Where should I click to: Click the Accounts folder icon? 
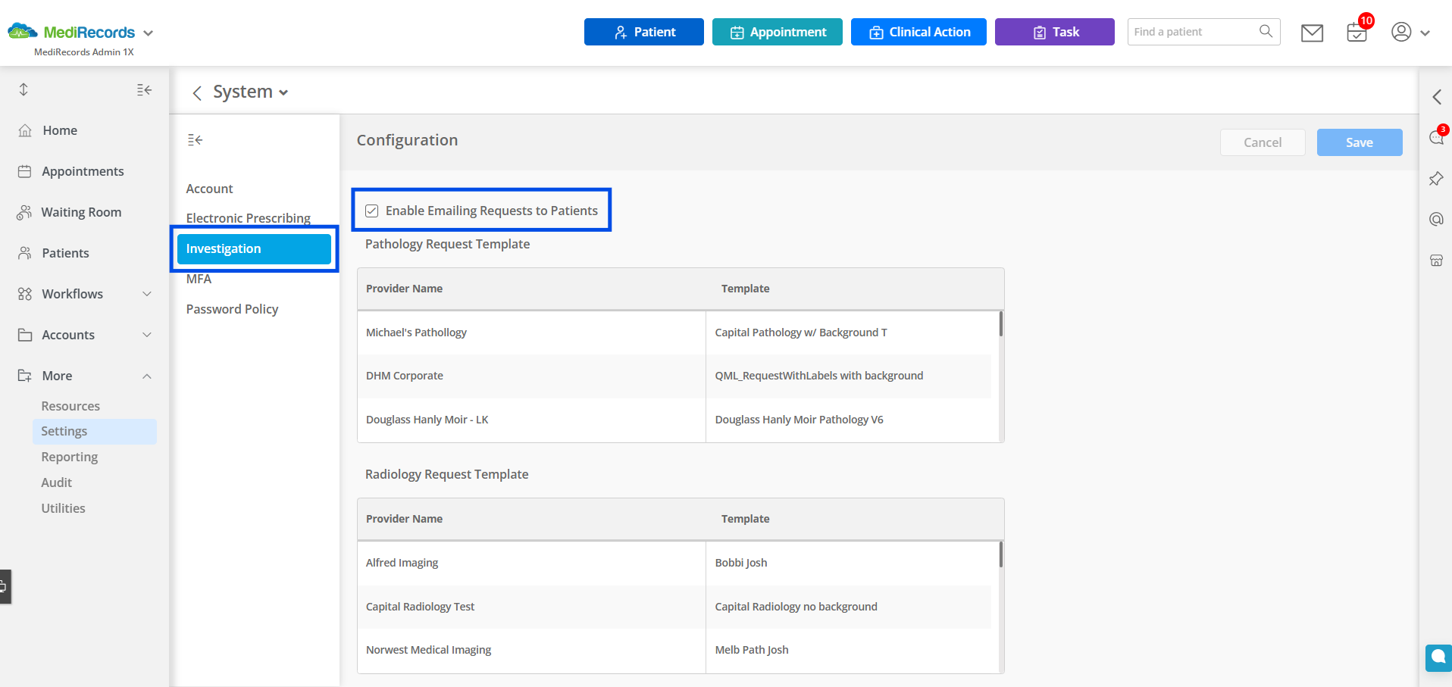(25, 335)
